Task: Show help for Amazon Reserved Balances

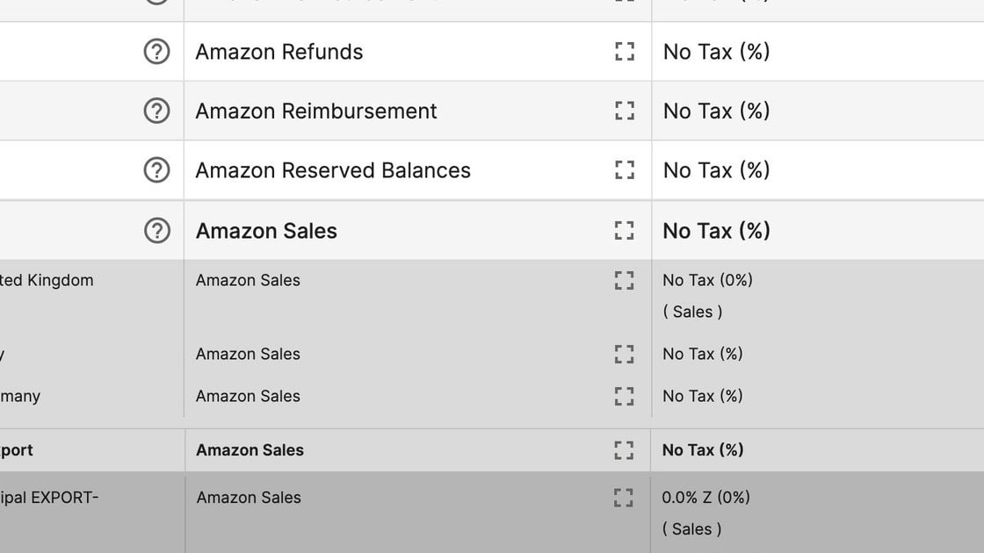Action: (156, 170)
